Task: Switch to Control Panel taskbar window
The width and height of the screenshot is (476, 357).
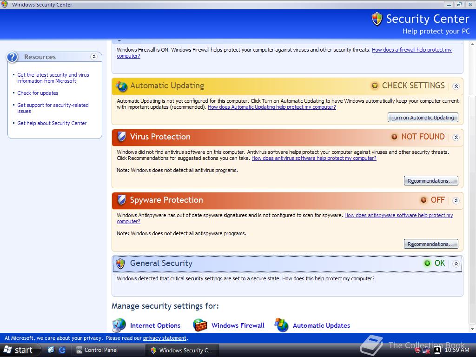Action: (107, 350)
